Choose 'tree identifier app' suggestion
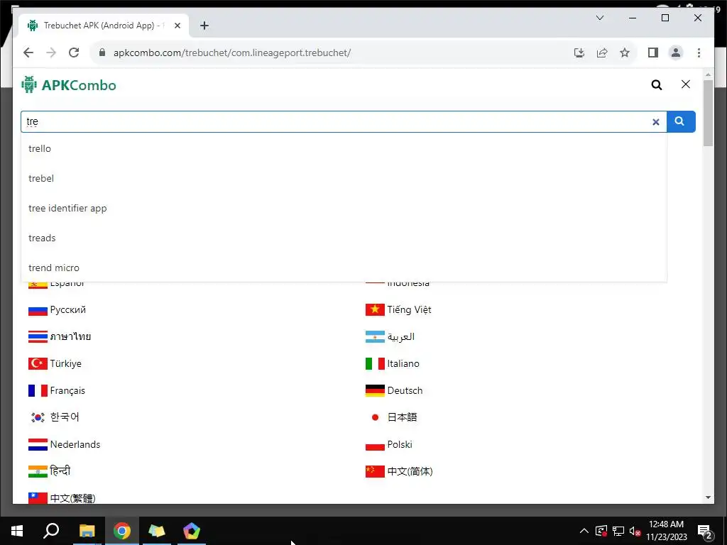727x545 pixels. click(x=344, y=208)
